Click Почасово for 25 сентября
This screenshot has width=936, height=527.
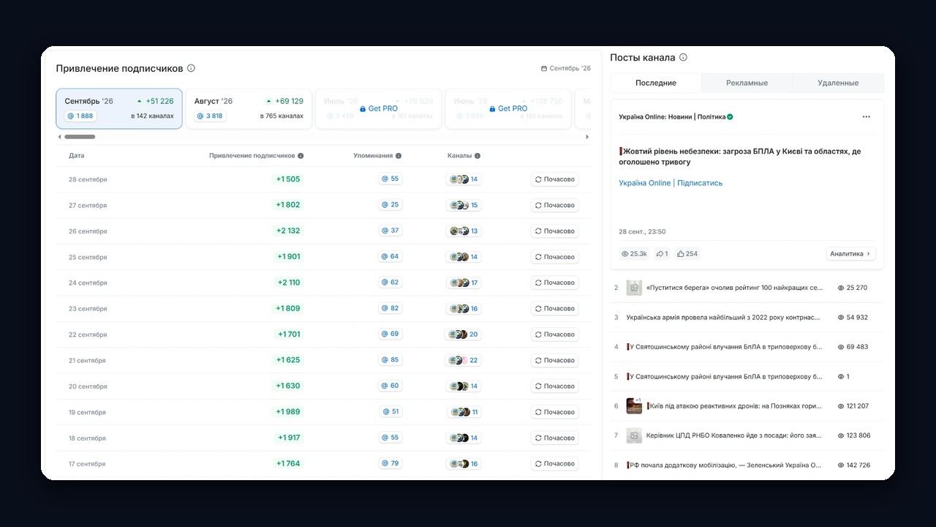tap(555, 257)
